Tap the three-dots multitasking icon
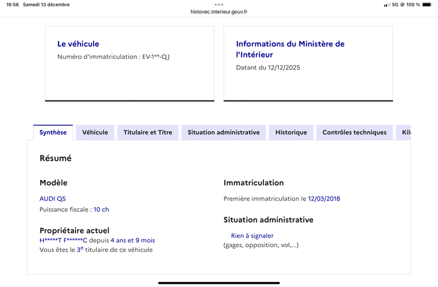Image resolution: width=438 pixels, height=287 pixels. [x=219, y=4]
